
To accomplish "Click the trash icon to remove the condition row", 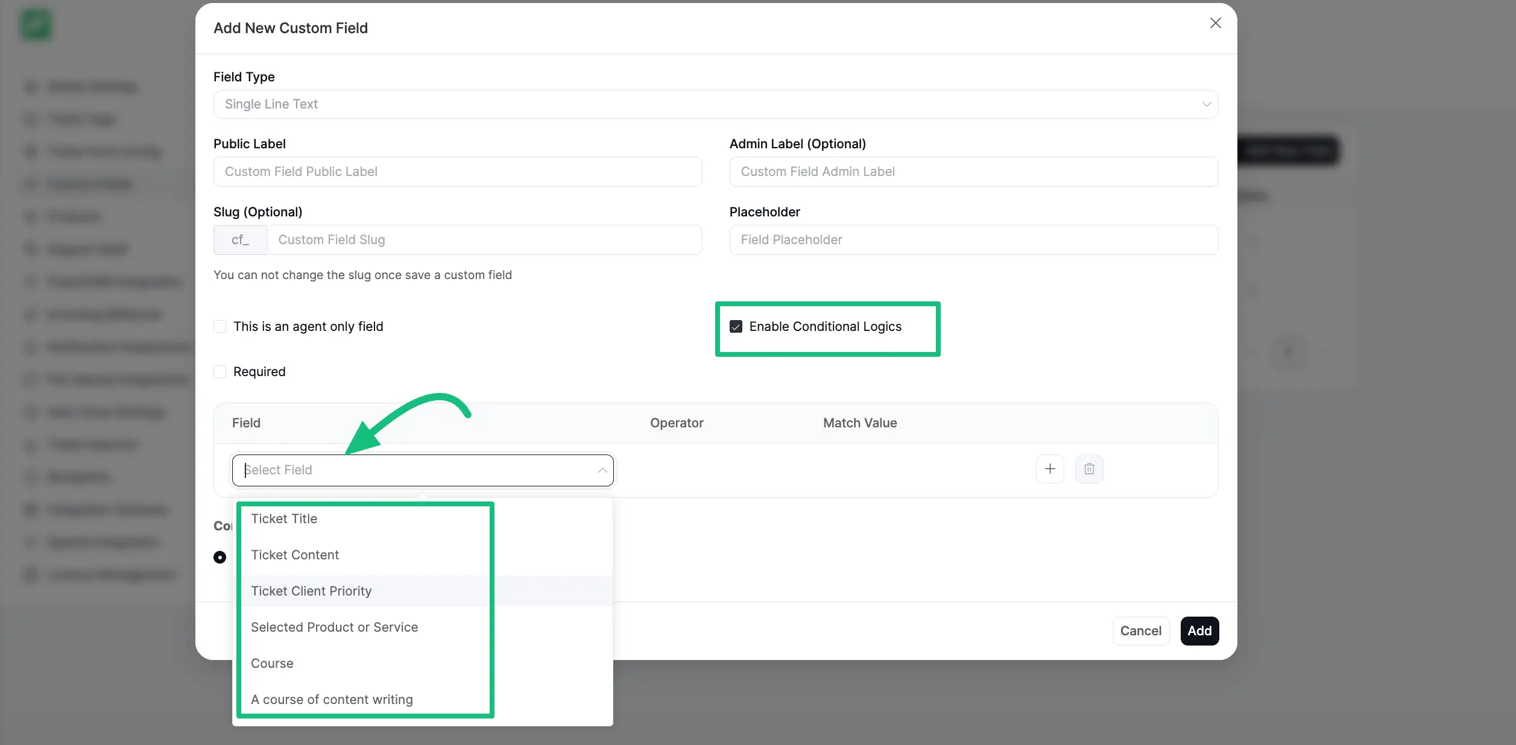I will click(x=1089, y=469).
